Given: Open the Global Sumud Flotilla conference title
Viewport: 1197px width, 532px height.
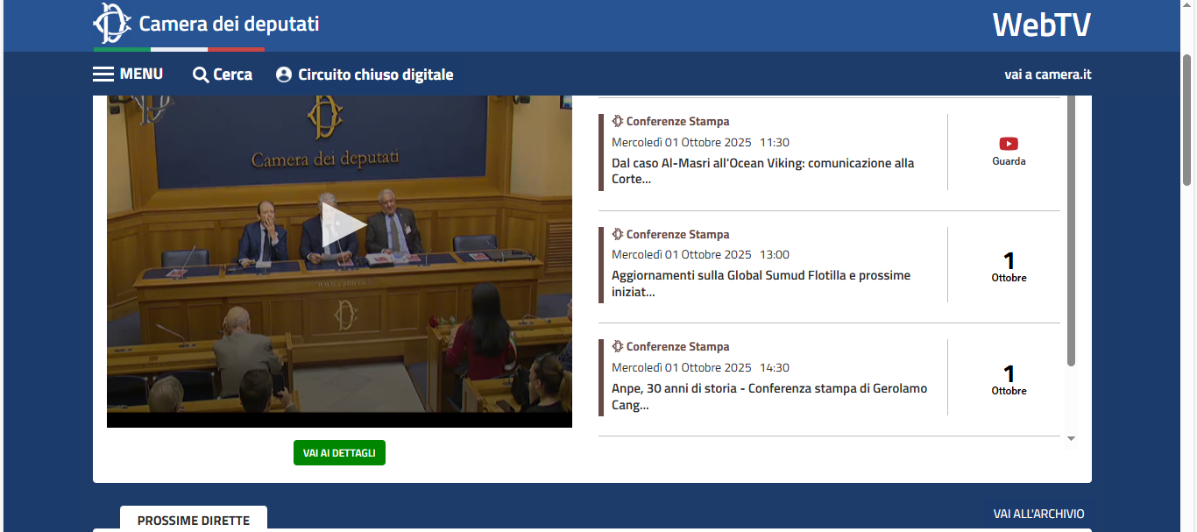Looking at the screenshot, I should (x=761, y=283).
